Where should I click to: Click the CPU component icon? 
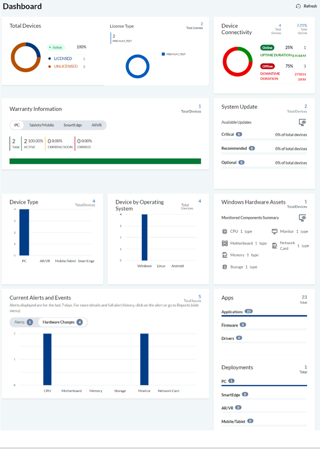225,231
